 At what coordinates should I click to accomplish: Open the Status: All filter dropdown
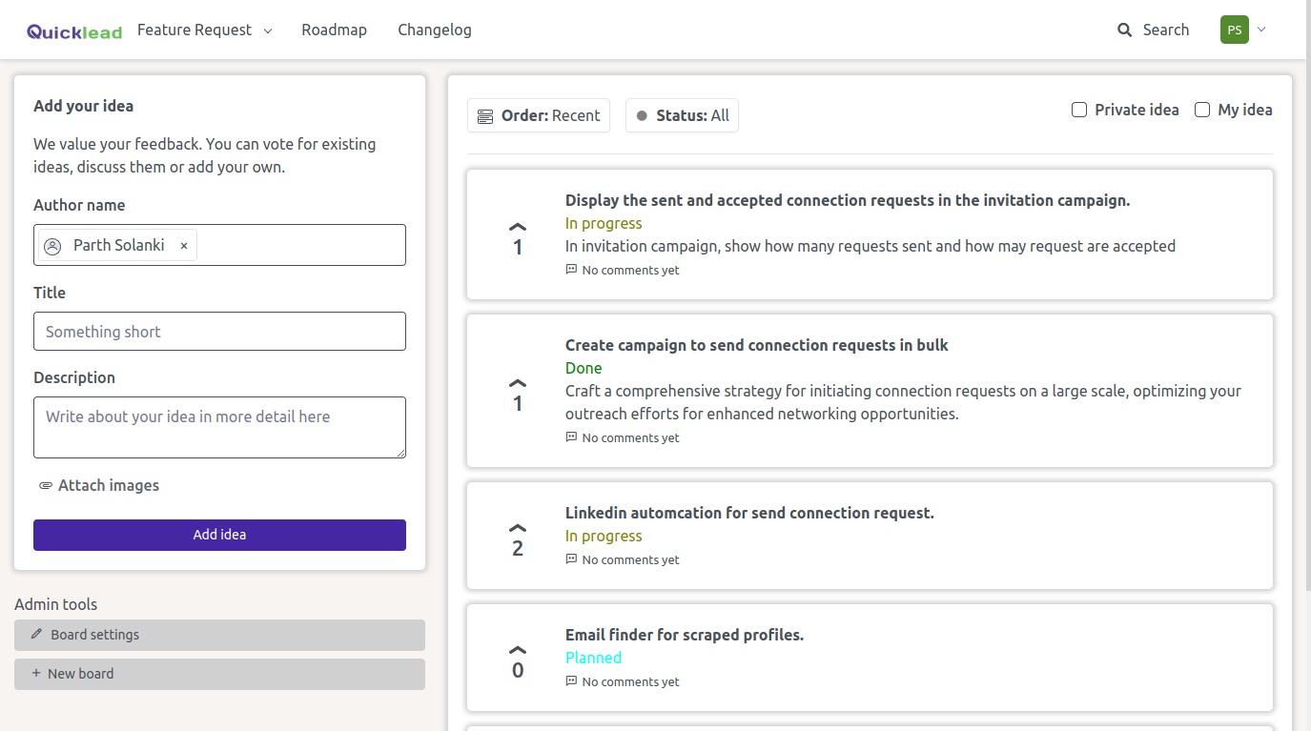pyautogui.click(x=682, y=115)
